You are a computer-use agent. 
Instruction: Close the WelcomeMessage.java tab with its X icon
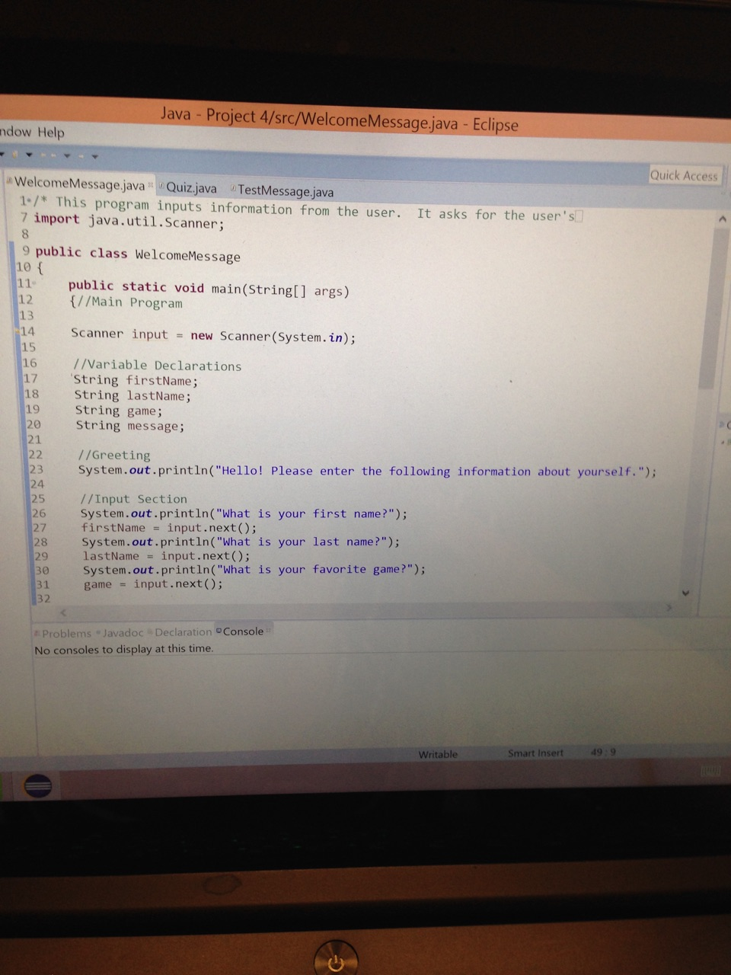151,185
